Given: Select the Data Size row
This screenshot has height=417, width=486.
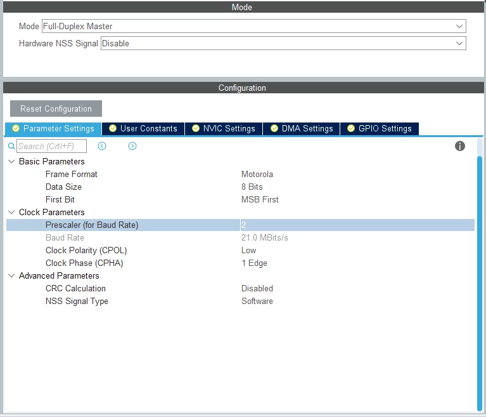Looking at the screenshot, I should pos(240,187).
